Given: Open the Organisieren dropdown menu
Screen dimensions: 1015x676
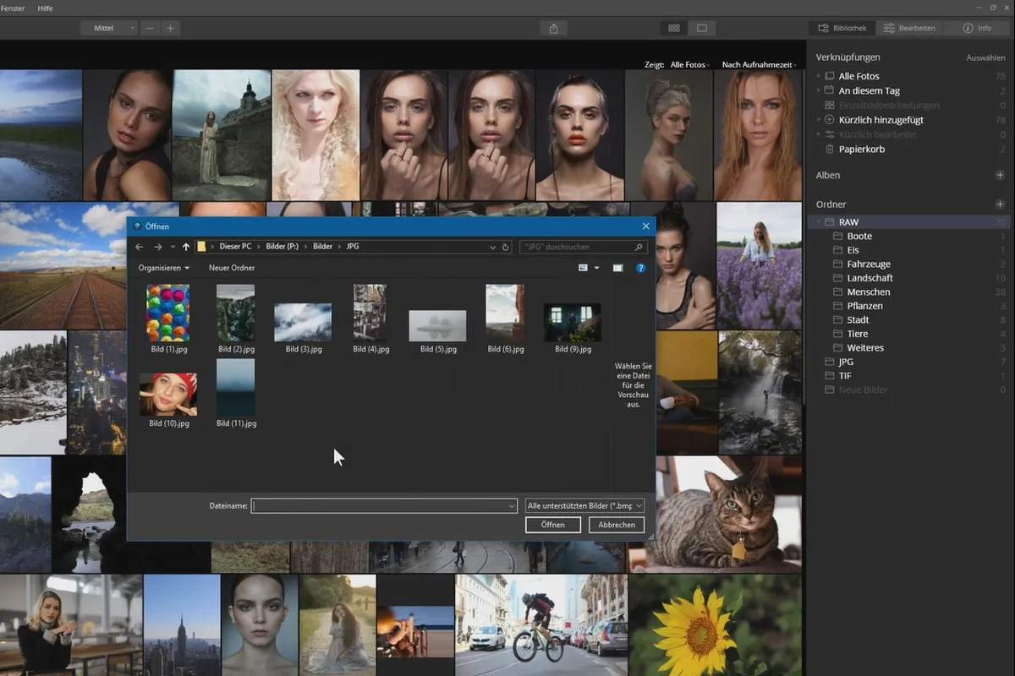Looking at the screenshot, I should pyautogui.click(x=164, y=268).
